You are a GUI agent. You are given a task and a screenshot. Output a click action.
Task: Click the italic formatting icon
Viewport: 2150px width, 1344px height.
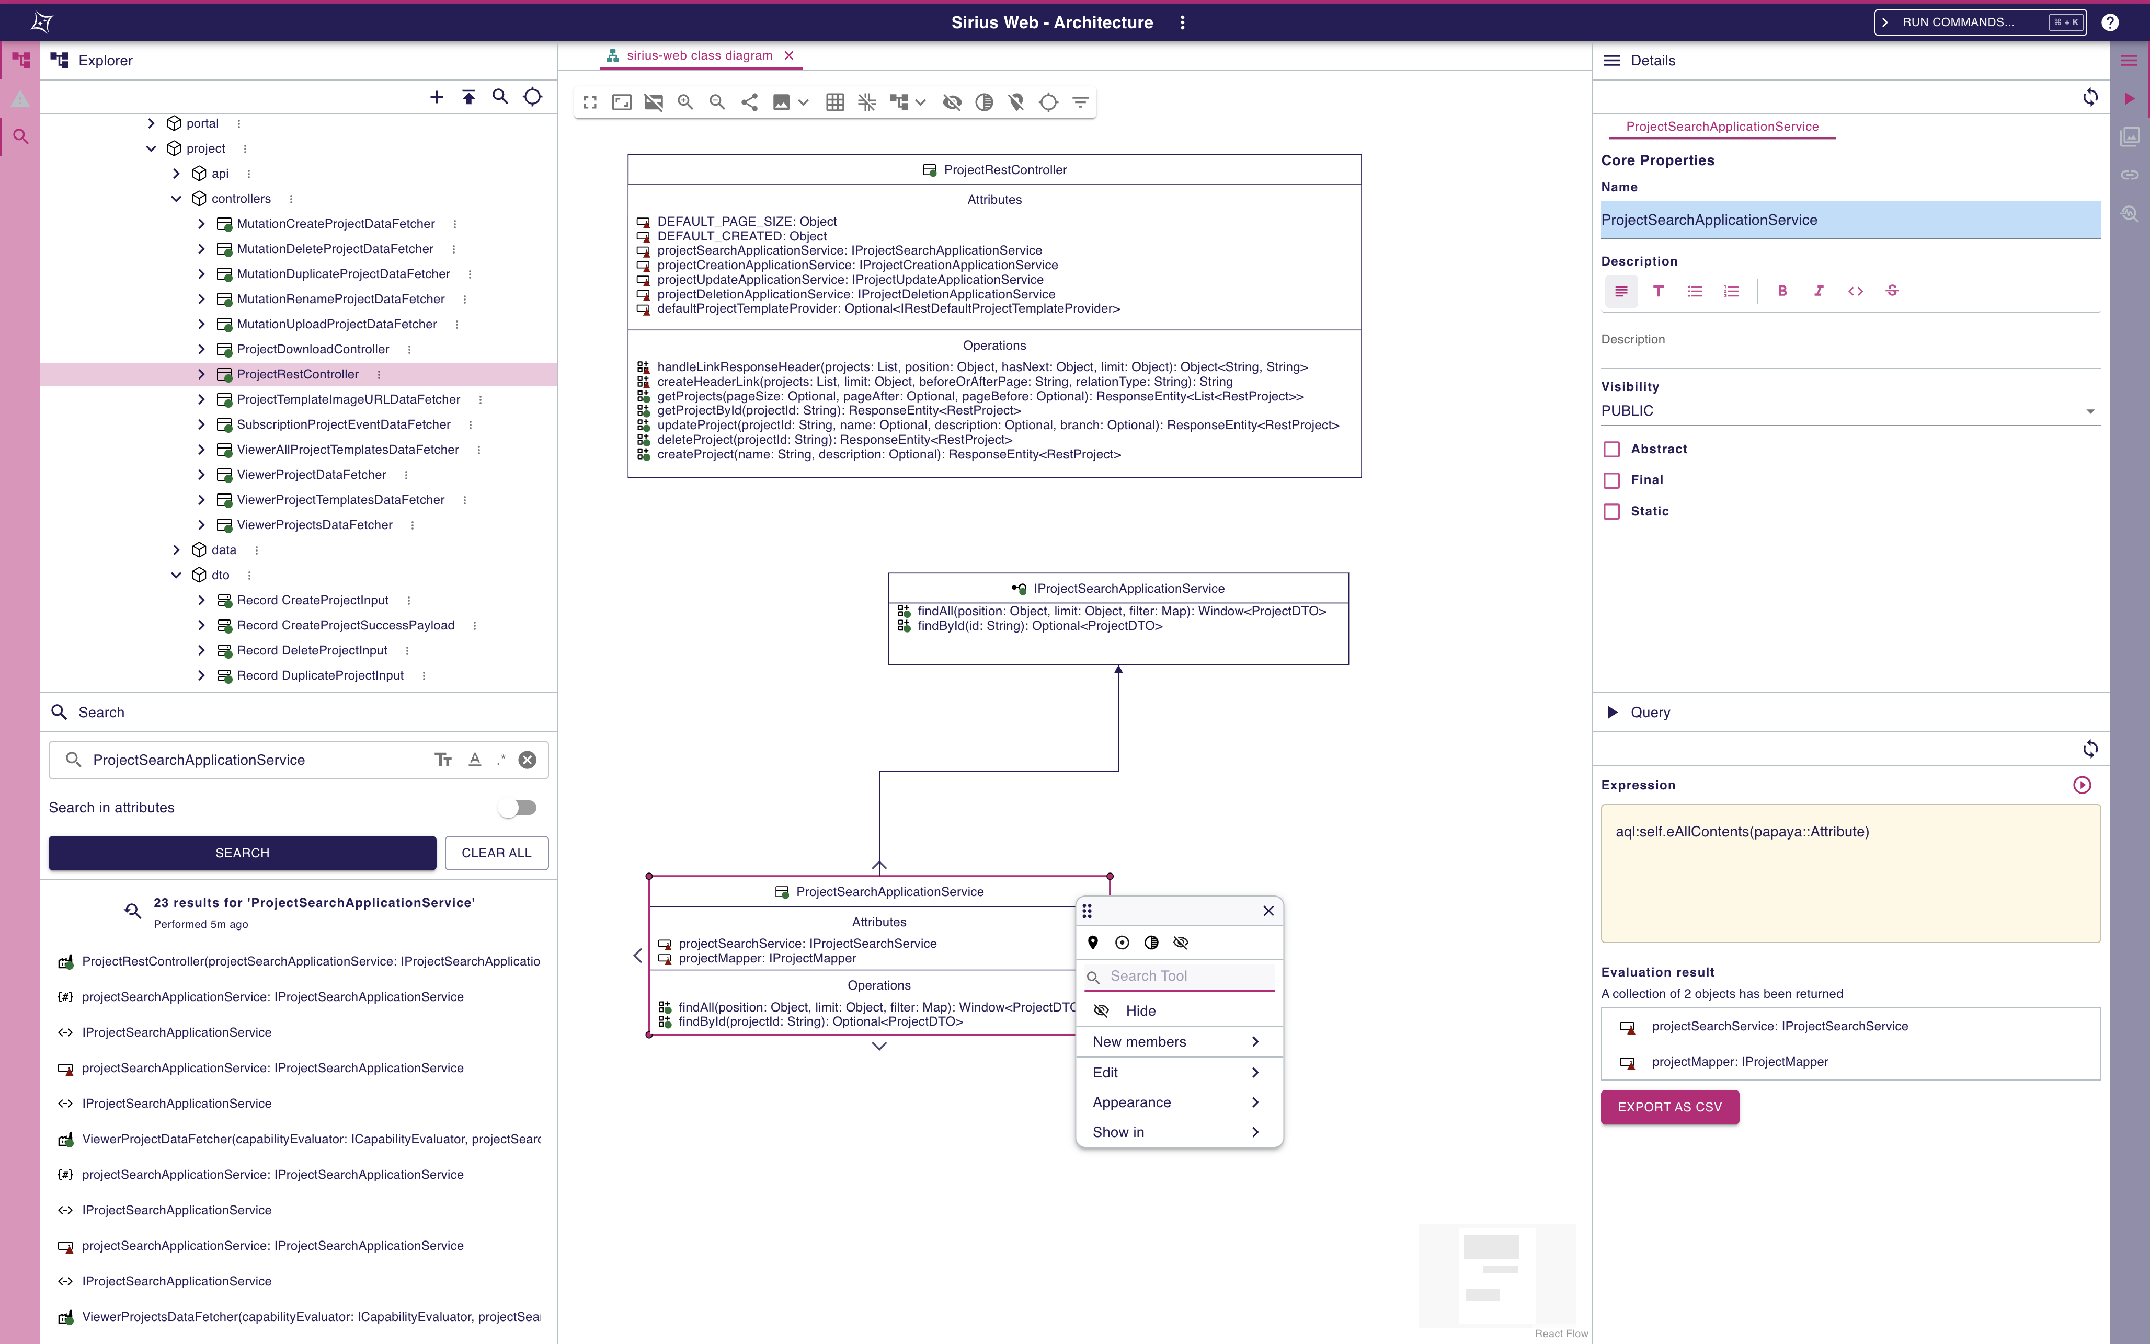(1819, 291)
